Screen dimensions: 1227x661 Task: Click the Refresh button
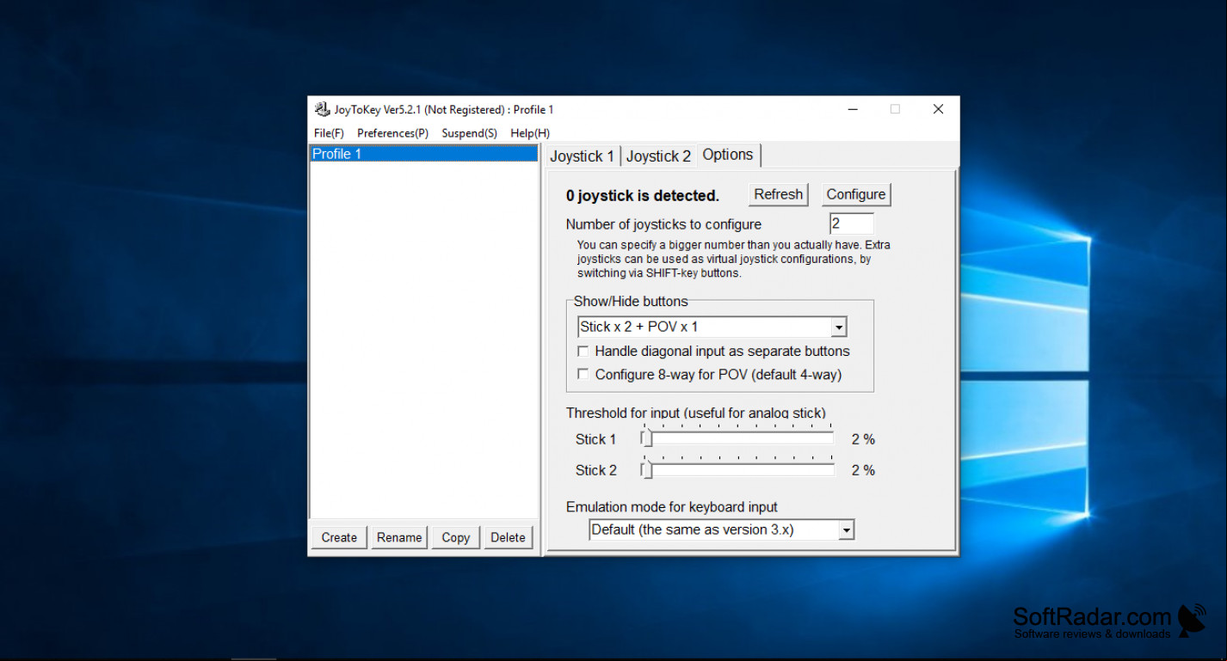coord(779,194)
